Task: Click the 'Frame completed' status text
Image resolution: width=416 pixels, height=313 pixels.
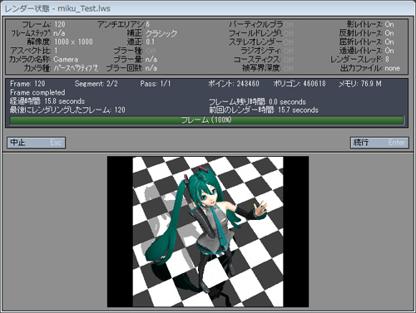Action: (x=37, y=92)
